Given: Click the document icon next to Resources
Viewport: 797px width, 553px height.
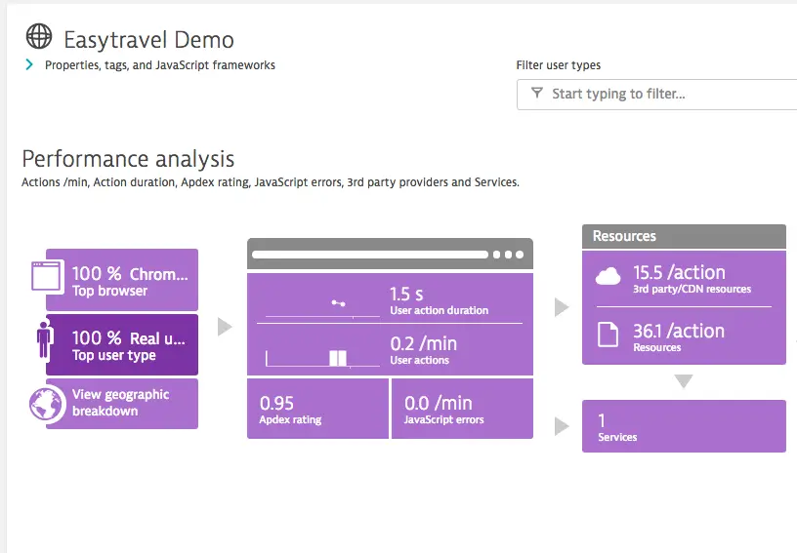Looking at the screenshot, I should pos(608,335).
